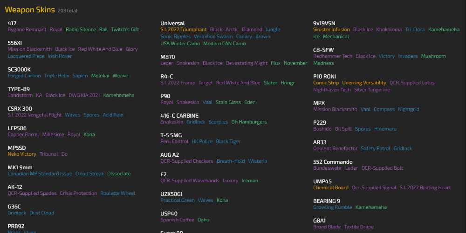Click the Practical Green skin under UZK50GI
The height and width of the screenshot is (233, 466).
178,200
